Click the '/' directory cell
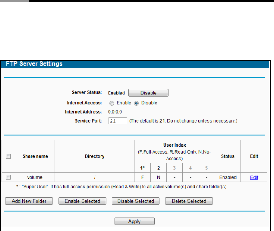 point(95,177)
